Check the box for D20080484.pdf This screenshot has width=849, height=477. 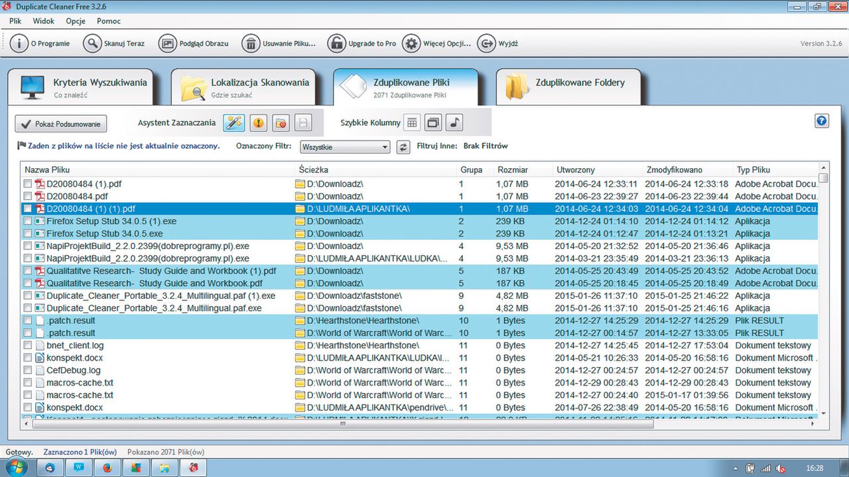(x=28, y=197)
